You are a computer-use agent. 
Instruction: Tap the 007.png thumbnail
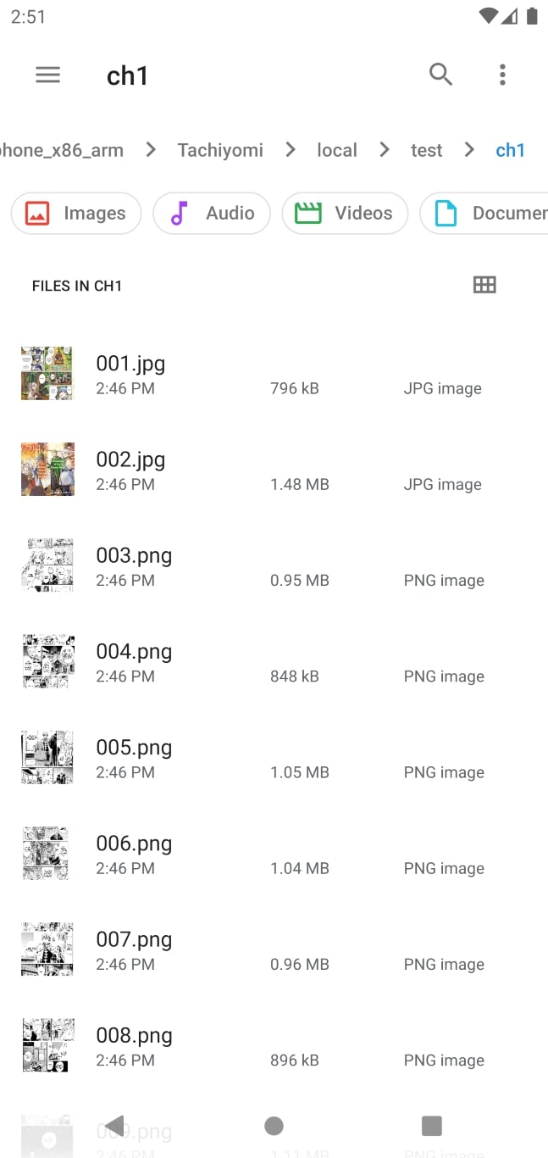tap(47, 949)
